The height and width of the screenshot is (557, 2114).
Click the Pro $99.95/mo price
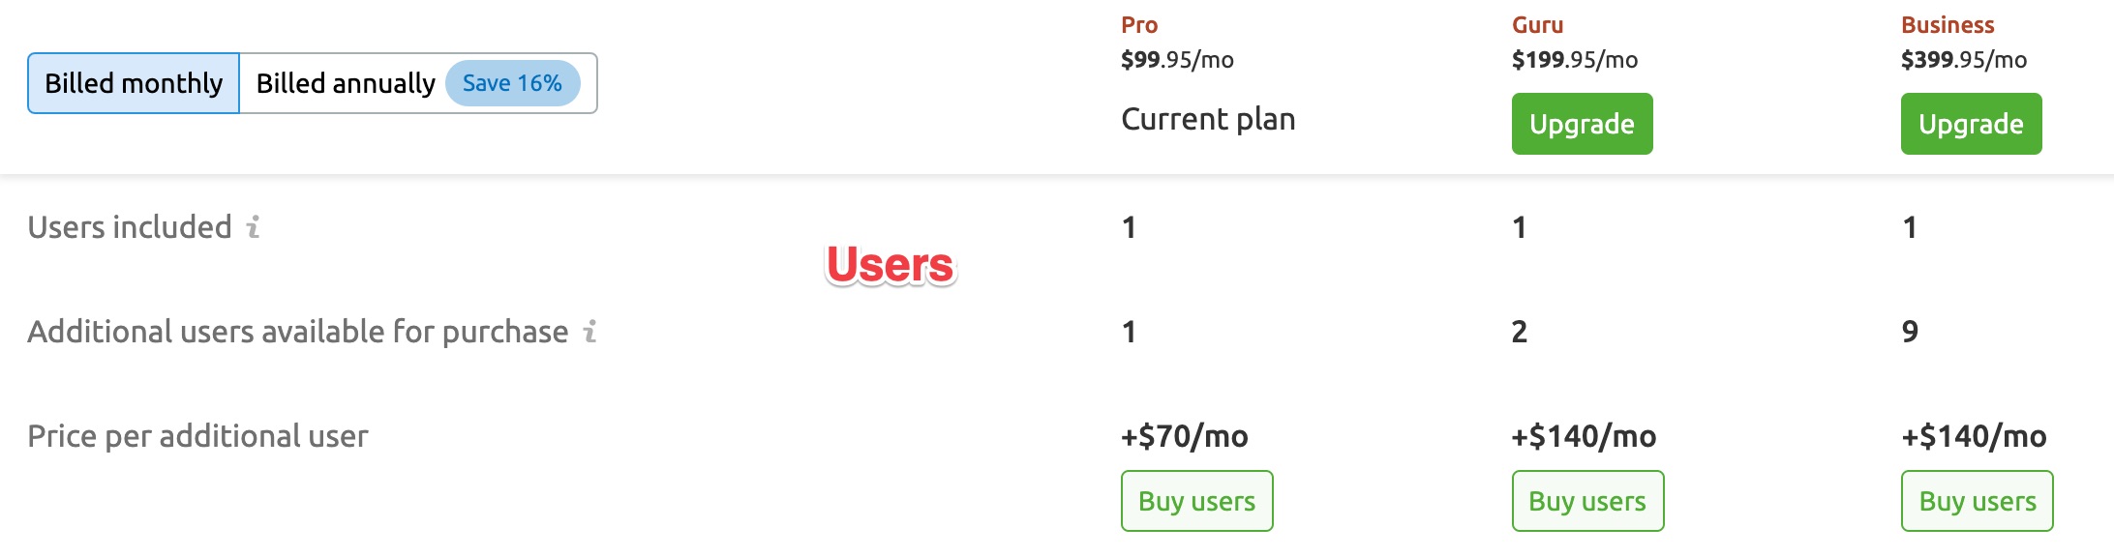pyautogui.click(x=1177, y=60)
